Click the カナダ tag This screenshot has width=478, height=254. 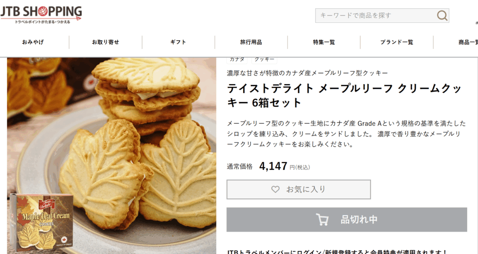coord(237,60)
